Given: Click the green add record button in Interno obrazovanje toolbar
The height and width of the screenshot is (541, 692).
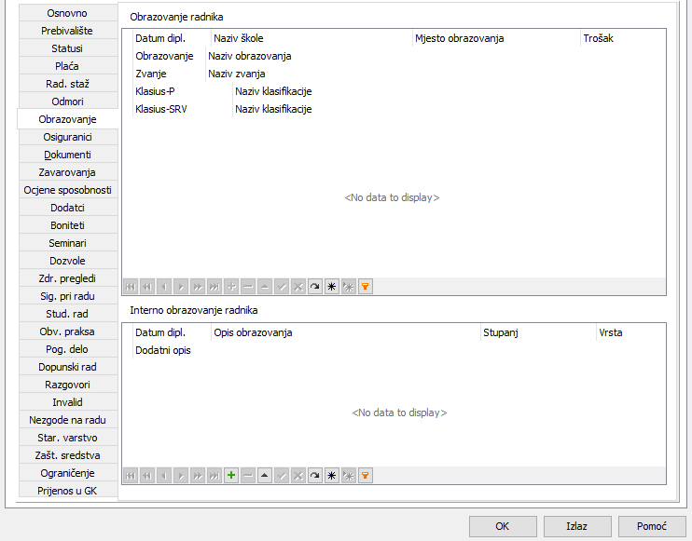Looking at the screenshot, I should [231, 476].
